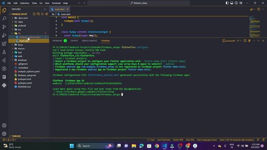Open the Explorer view in activity bar
Viewport: 267px width, 150px height.
point(4,10)
